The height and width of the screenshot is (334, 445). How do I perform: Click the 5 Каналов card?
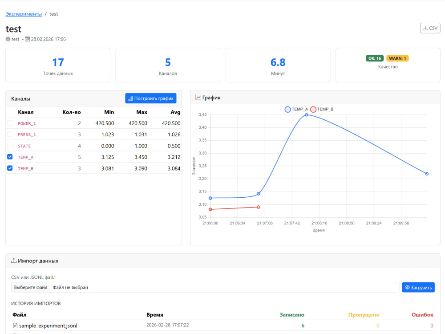pyautogui.click(x=168, y=65)
